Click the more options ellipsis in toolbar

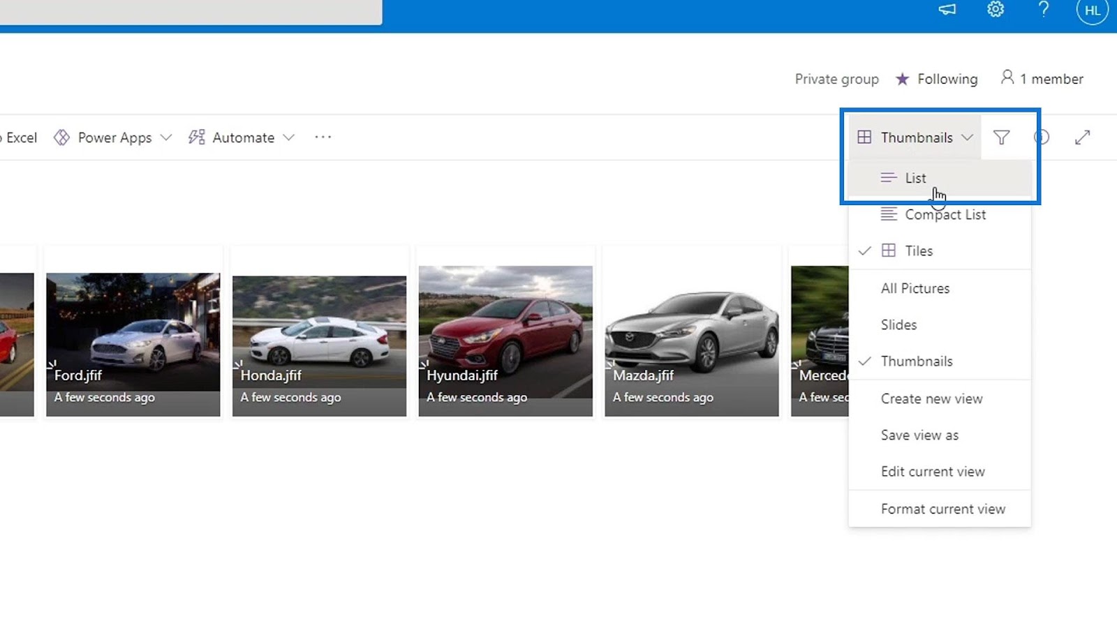pos(323,137)
